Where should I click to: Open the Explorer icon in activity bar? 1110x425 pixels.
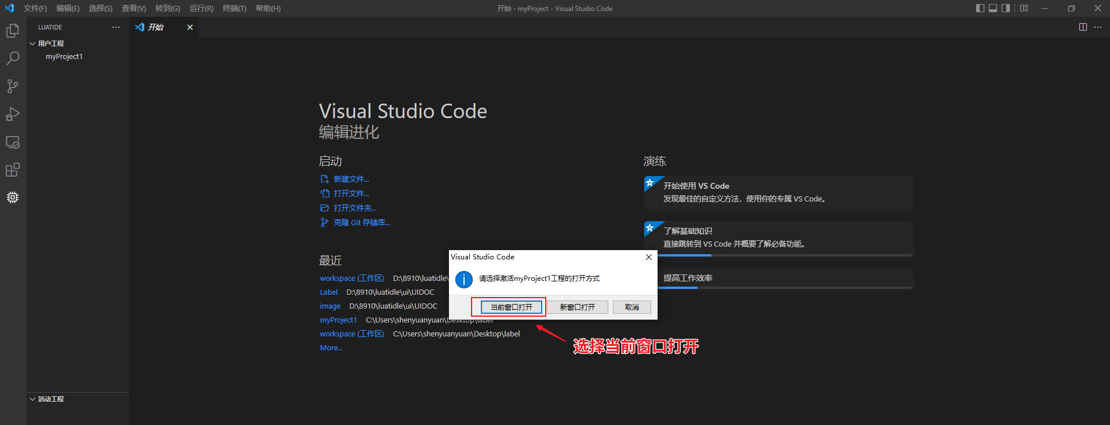[x=13, y=31]
